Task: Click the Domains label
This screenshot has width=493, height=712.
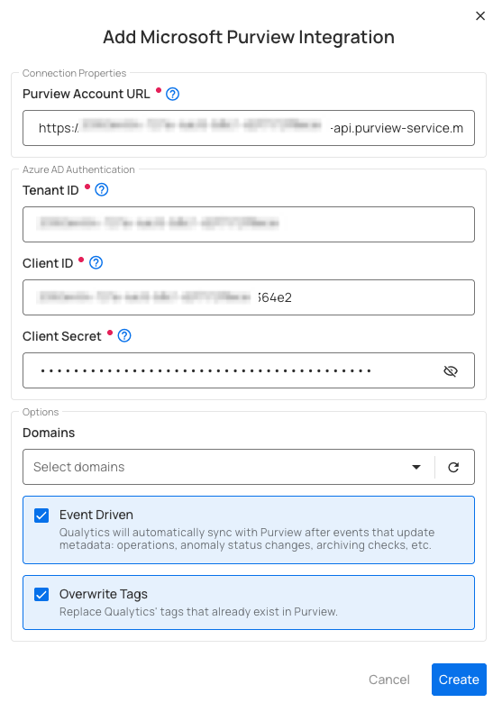Action: 49,433
